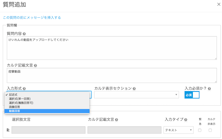Click help icon beside カルテ表示セクション
The image size is (222, 139).
coord(134,89)
